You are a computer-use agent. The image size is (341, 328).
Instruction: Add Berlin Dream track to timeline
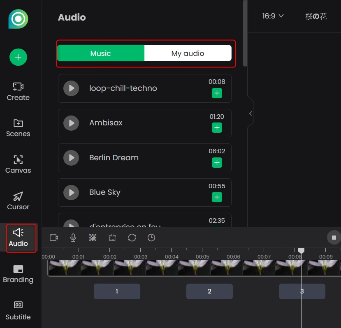[217, 163]
